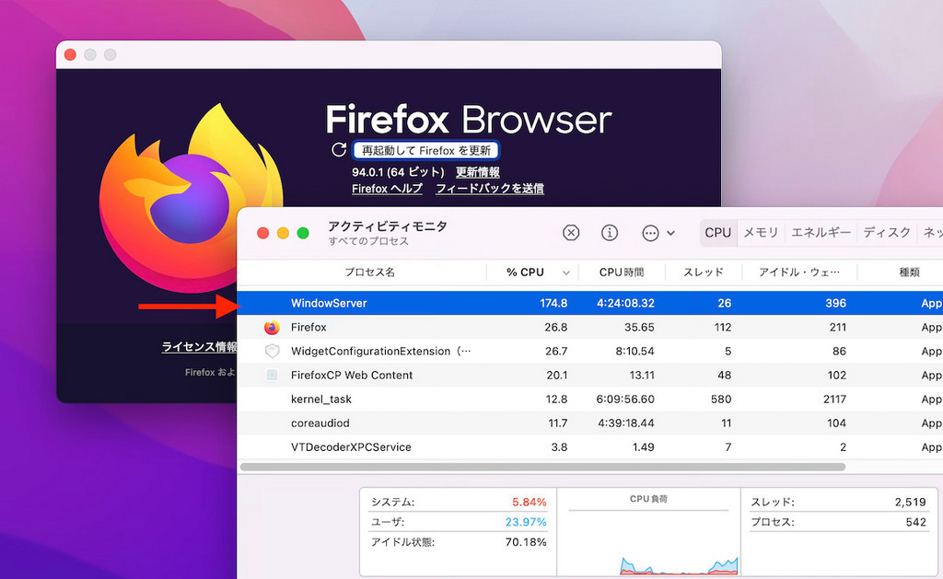Select the VTDecoderXPCService process row
The image size is (943, 579).
click(590, 447)
